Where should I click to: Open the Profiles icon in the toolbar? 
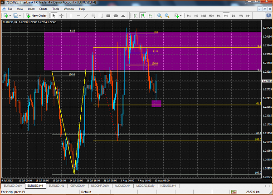16,16
